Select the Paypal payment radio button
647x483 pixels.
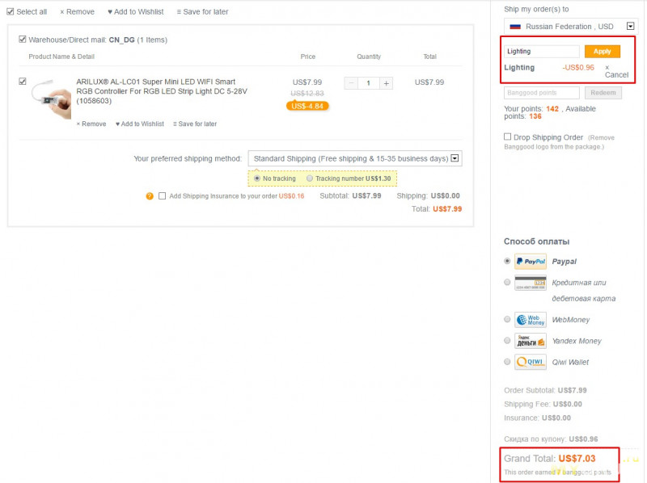pos(507,261)
